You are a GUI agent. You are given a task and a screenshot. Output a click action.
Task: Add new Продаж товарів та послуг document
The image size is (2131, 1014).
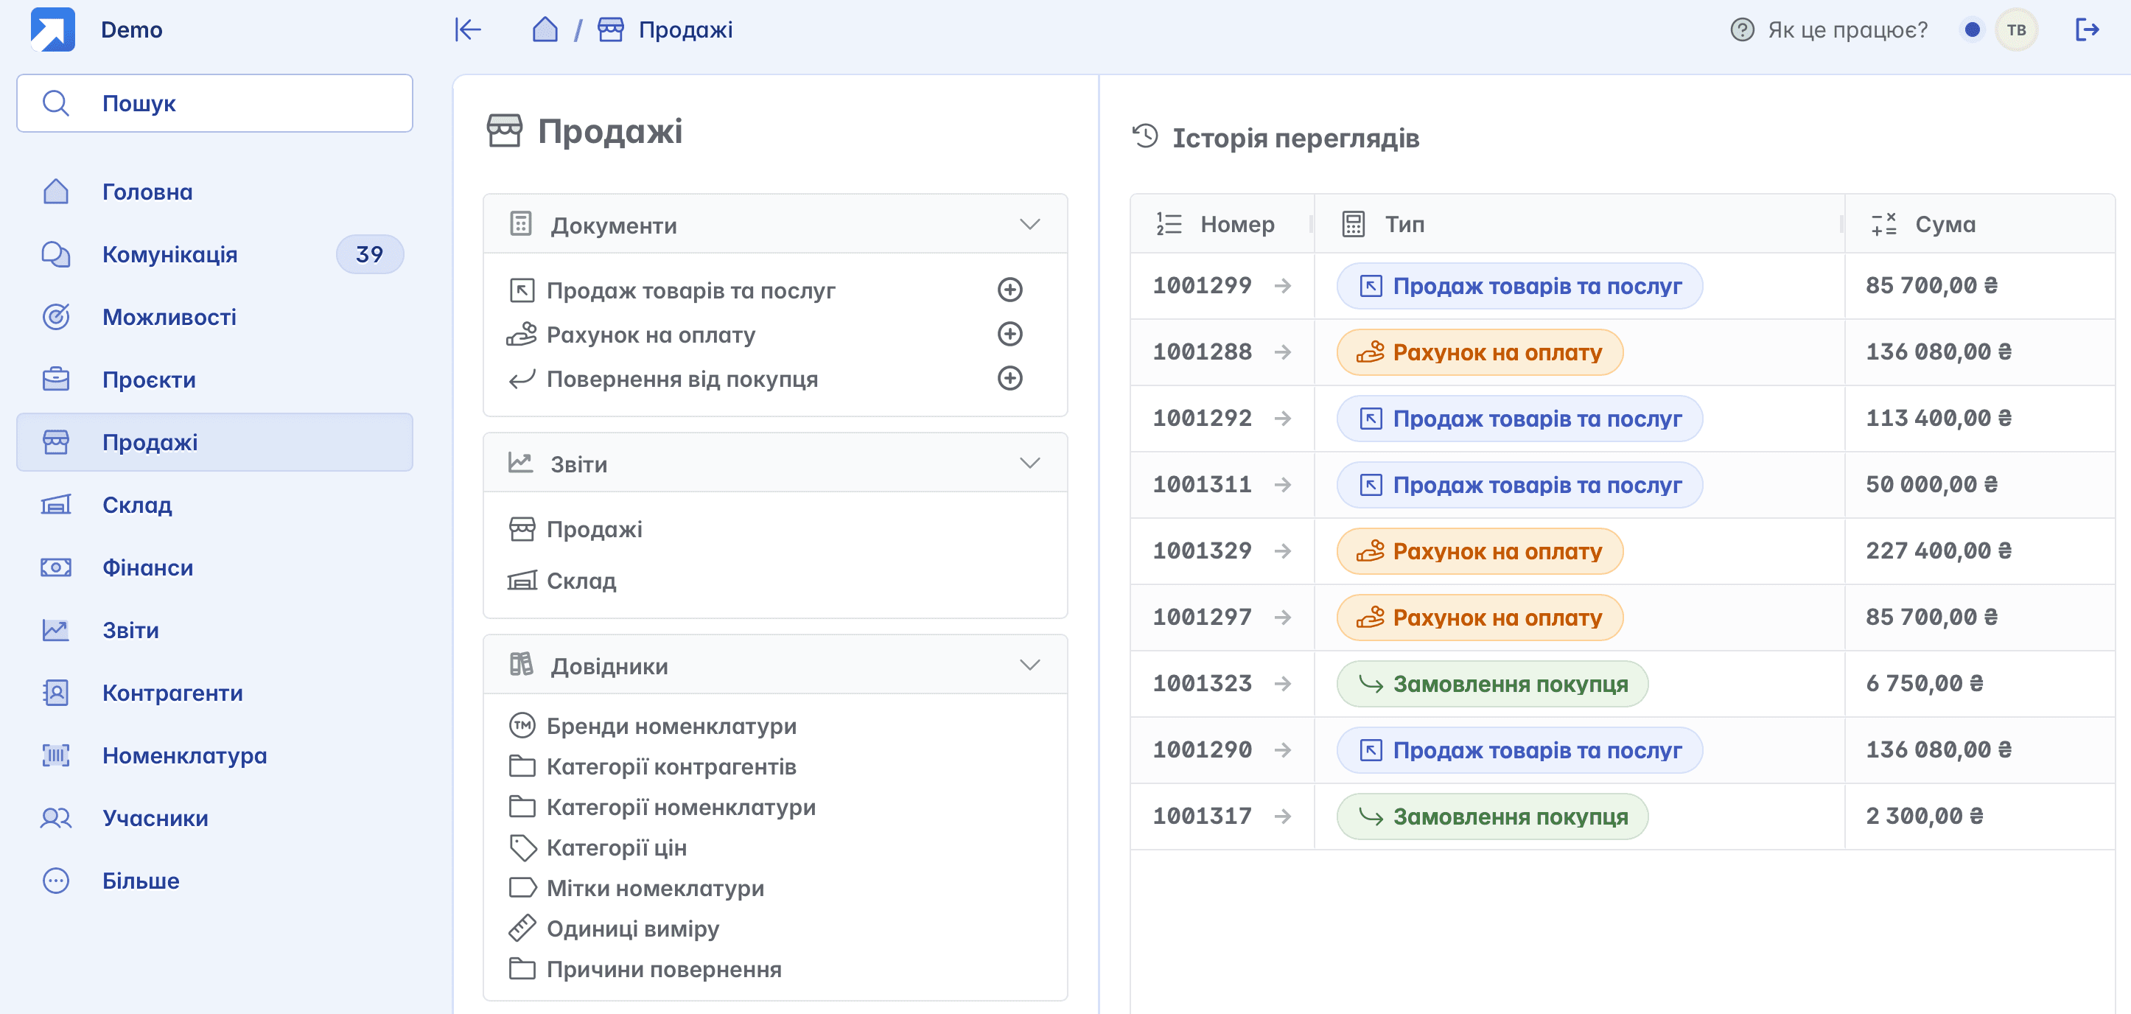(x=1009, y=290)
